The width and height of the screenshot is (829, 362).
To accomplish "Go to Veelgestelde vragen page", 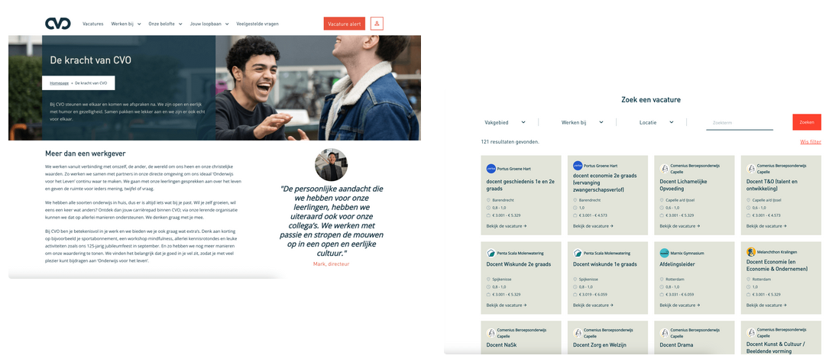I will pos(257,24).
